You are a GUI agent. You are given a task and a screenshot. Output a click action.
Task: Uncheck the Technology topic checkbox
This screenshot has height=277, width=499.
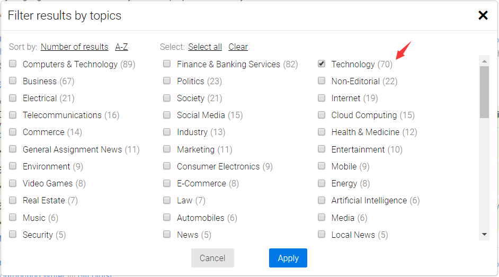pos(322,64)
